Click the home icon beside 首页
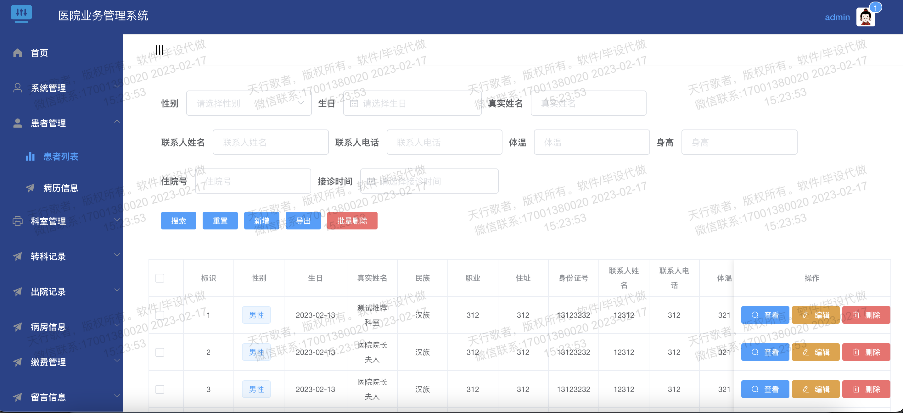The height and width of the screenshot is (413, 903). click(18, 52)
